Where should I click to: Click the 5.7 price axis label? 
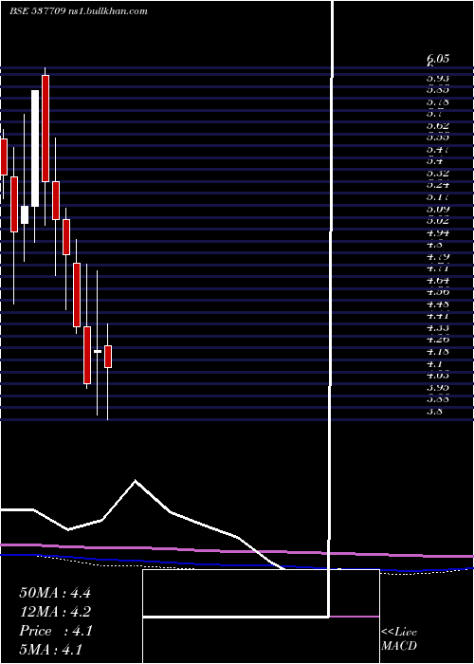[x=434, y=114]
